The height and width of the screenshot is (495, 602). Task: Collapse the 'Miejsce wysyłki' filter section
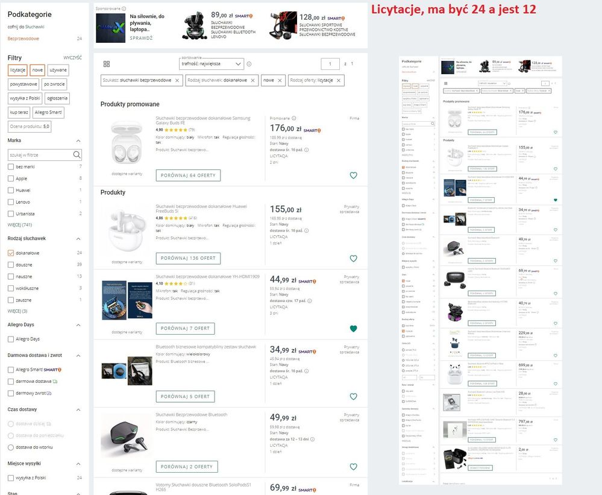click(78, 464)
